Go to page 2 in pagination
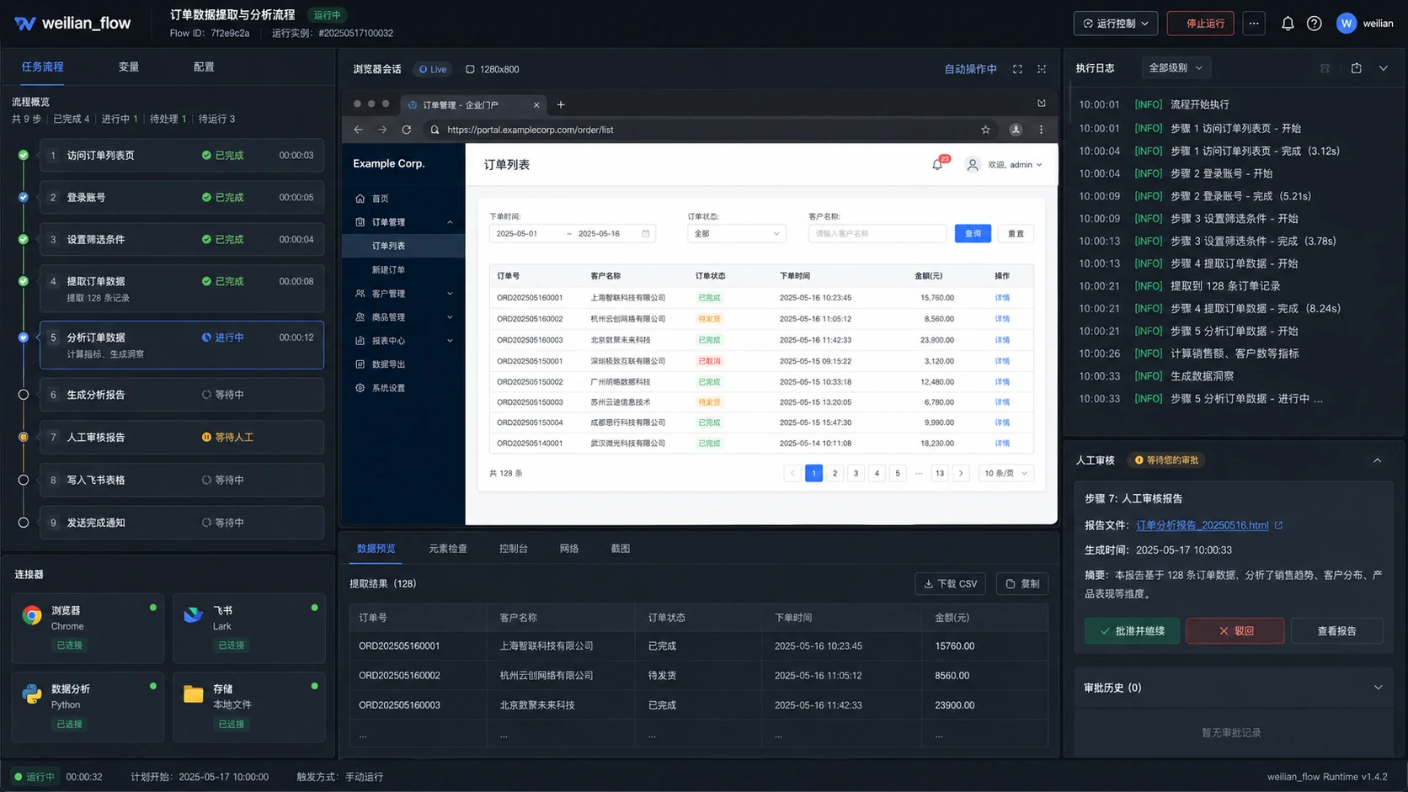The image size is (1408, 792). 835,473
